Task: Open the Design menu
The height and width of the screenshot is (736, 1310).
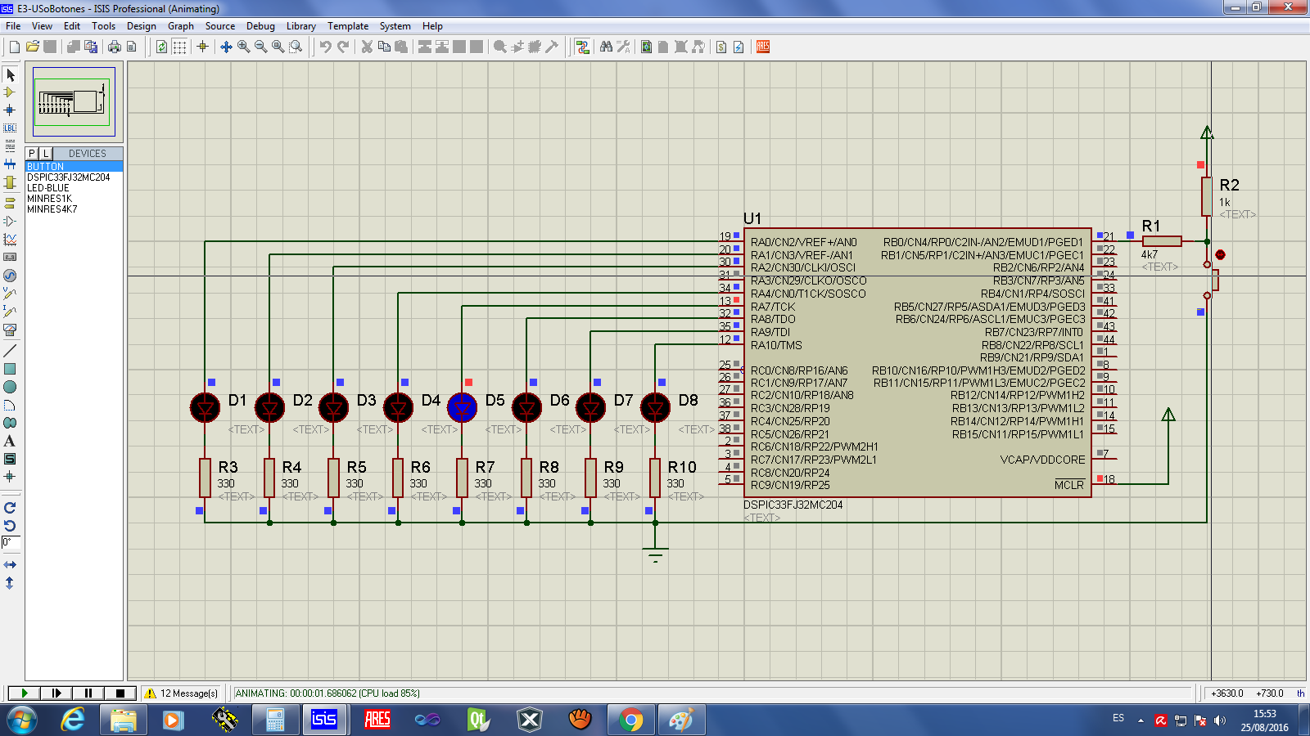Action: tap(141, 26)
